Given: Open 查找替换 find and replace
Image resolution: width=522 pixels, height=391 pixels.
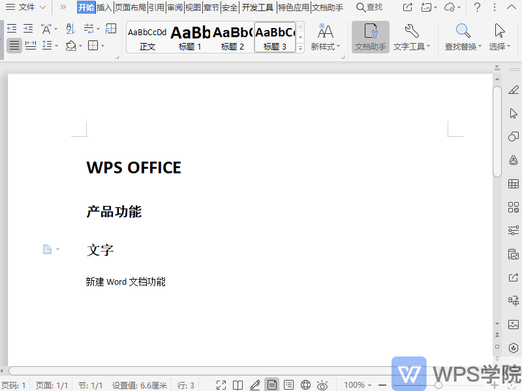Looking at the screenshot, I should pos(463,37).
